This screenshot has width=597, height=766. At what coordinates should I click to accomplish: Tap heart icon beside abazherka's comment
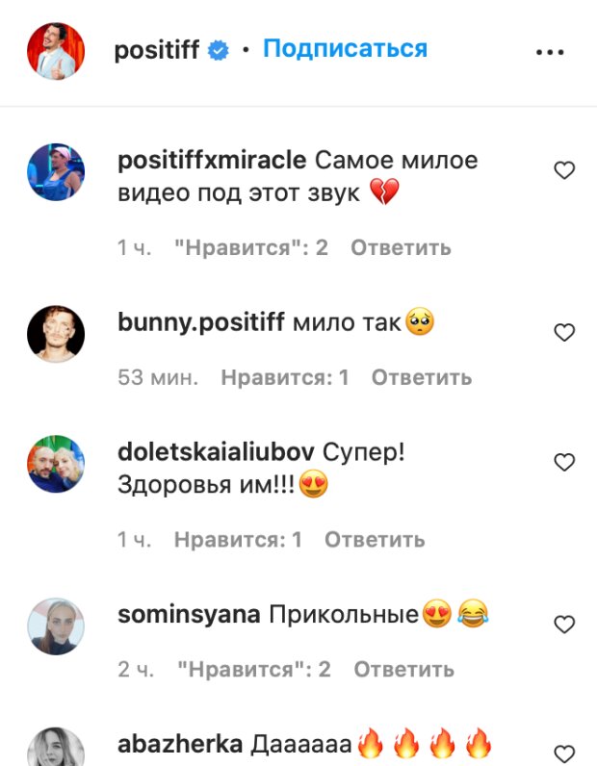click(564, 753)
